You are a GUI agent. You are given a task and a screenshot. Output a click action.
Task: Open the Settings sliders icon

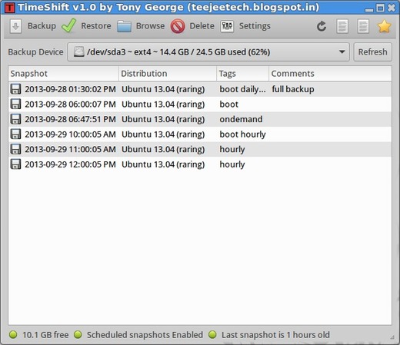227,26
